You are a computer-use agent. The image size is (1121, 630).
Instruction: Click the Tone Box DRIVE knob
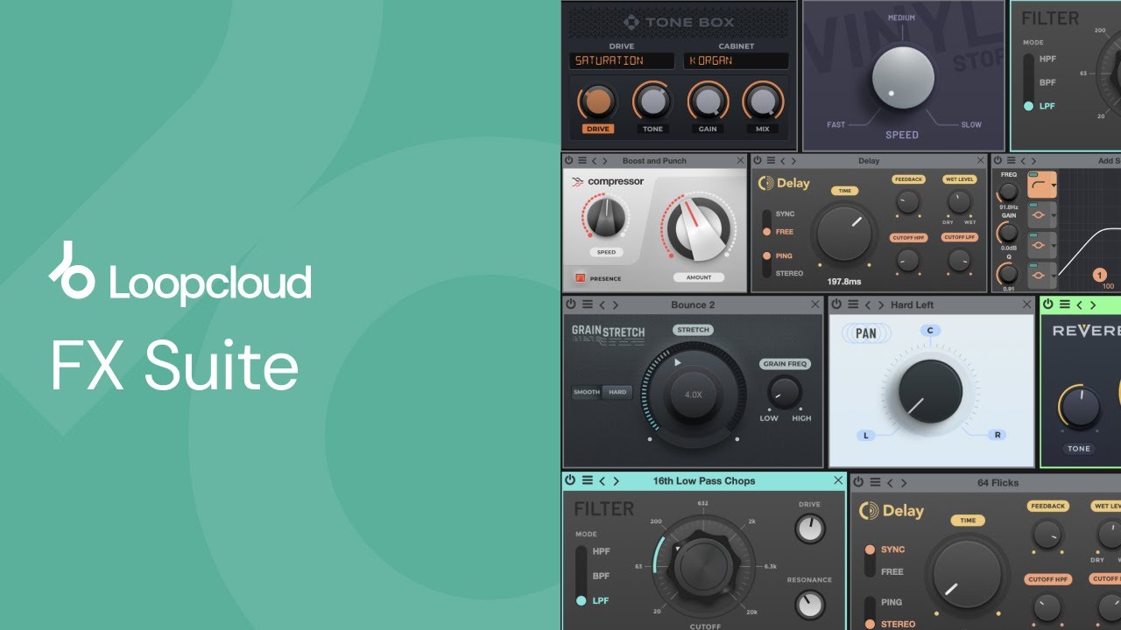(597, 102)
